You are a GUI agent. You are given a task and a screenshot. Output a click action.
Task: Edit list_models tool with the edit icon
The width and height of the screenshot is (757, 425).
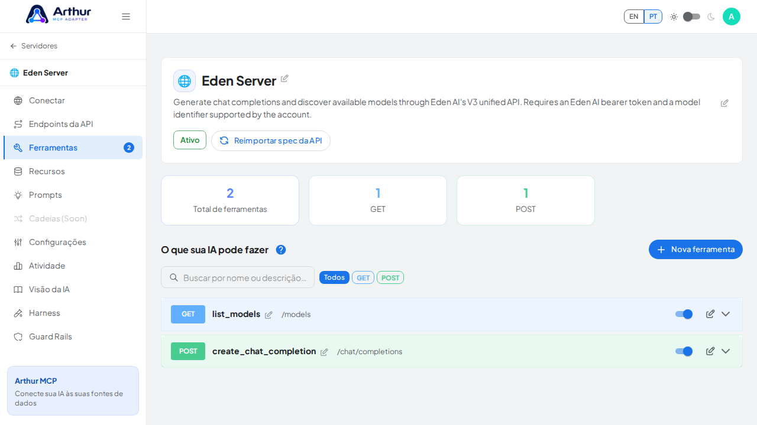tap(710, 314)
